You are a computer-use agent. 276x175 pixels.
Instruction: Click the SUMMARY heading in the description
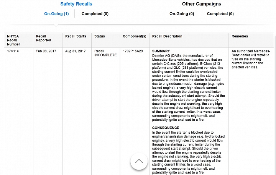tap(161, 51)
